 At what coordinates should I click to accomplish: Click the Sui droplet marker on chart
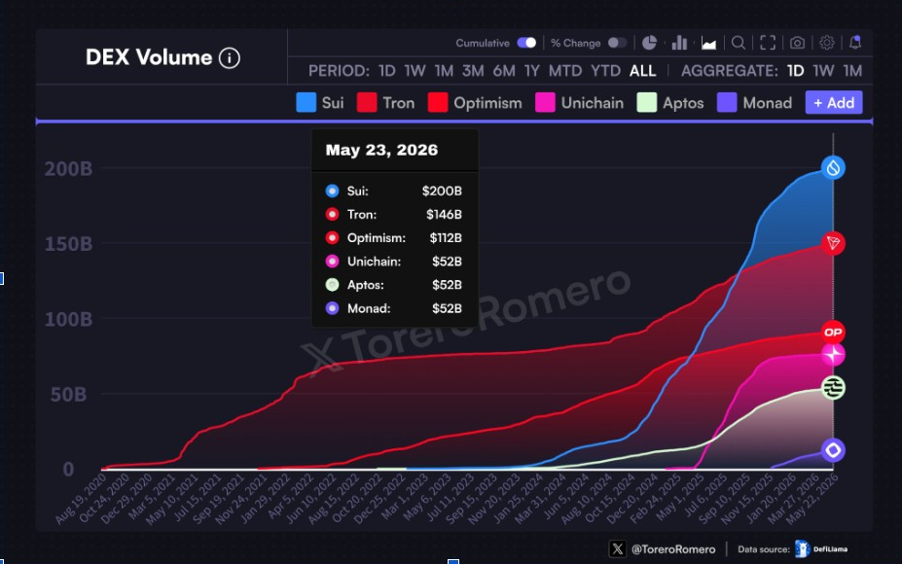(x=833, y=168)
